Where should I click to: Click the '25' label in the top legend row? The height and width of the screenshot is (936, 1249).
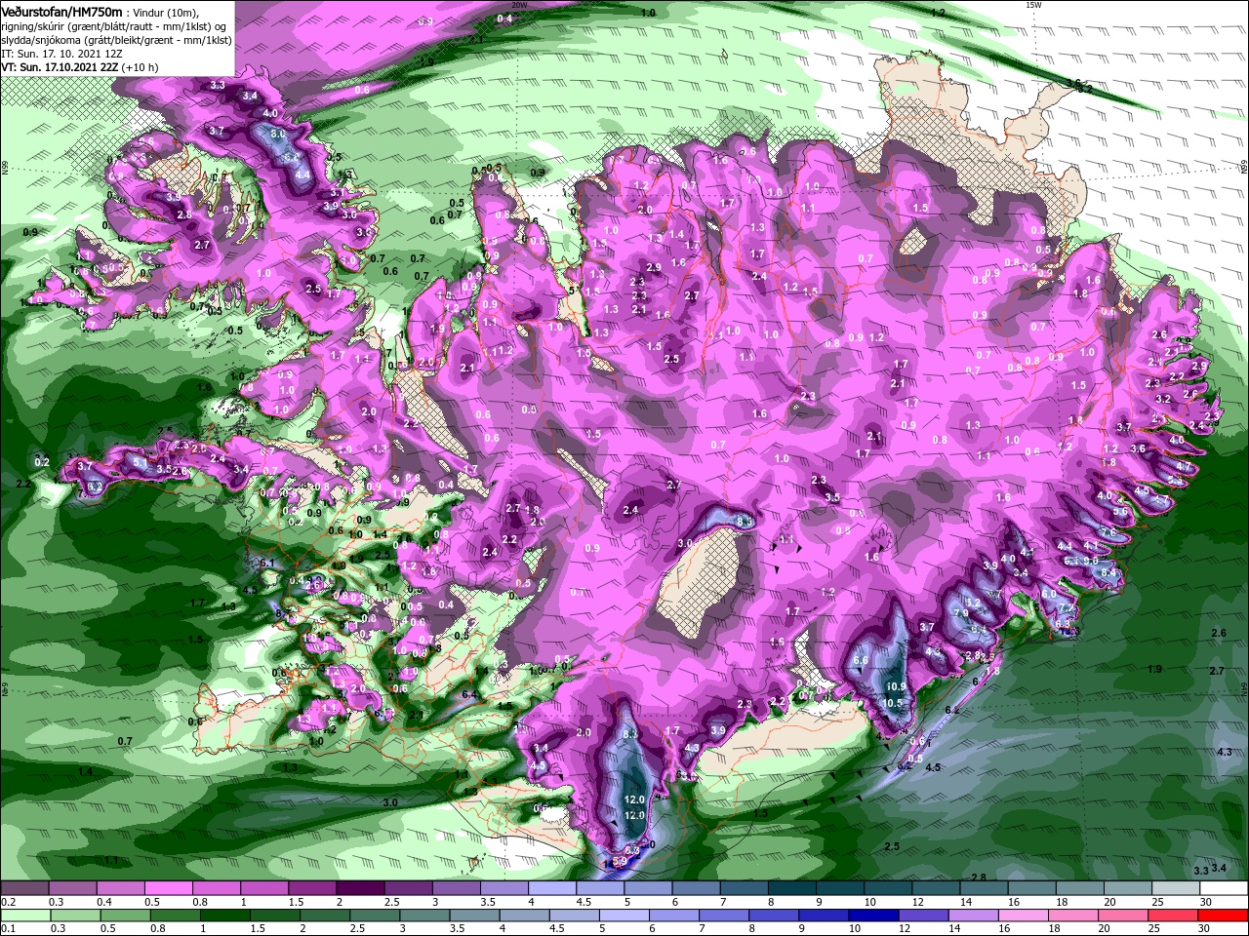(x=1158, y=902)
